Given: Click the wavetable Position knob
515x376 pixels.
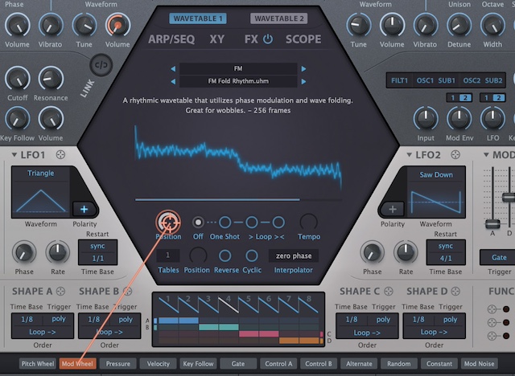Looking at the screenshot, I should (x=168, y=222).
